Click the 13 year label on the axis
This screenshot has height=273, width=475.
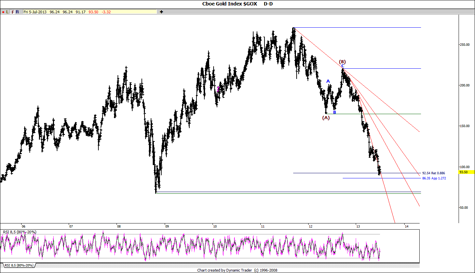tap(358, 226)
